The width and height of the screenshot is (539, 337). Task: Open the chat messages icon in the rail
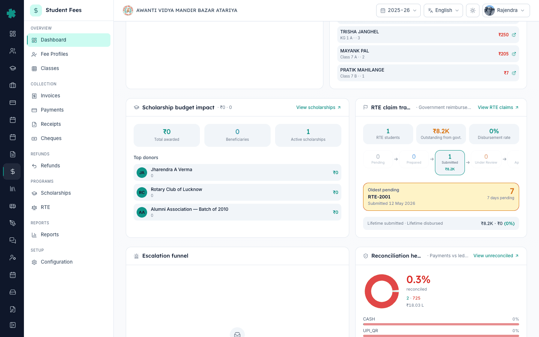[x=13, y=240]
